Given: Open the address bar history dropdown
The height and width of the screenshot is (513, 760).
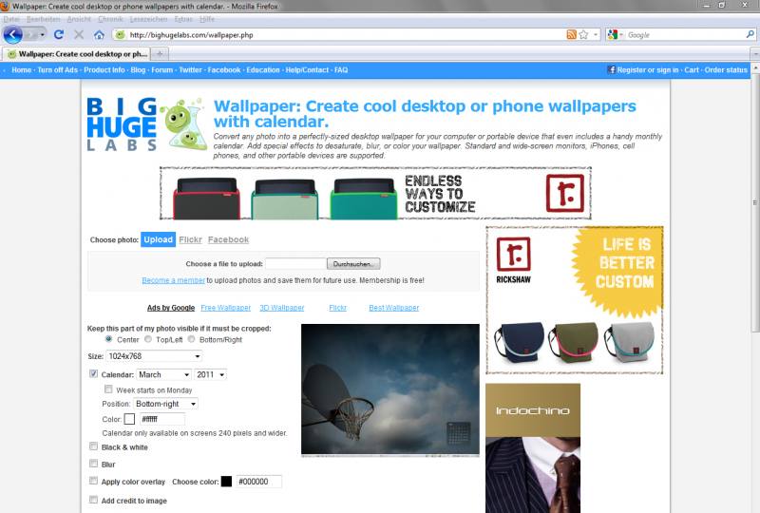Looking at the screenshot, I should pyautogui.click(x=596, y=35).
